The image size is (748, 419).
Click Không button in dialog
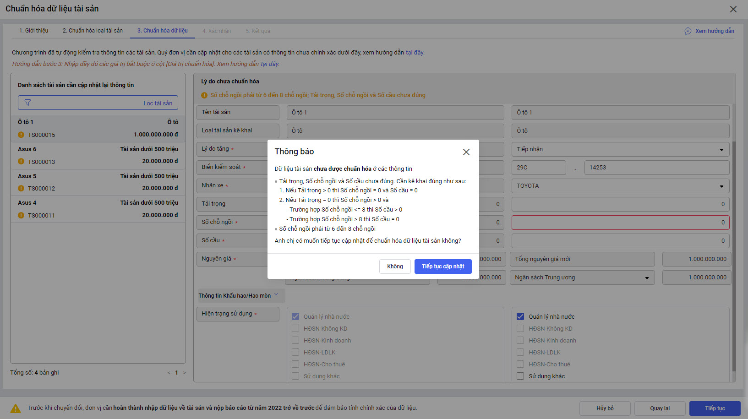395,267
